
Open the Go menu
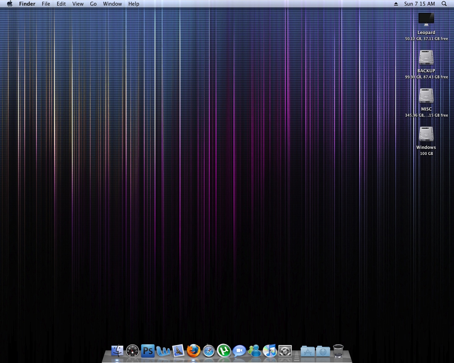click(93, 4)
